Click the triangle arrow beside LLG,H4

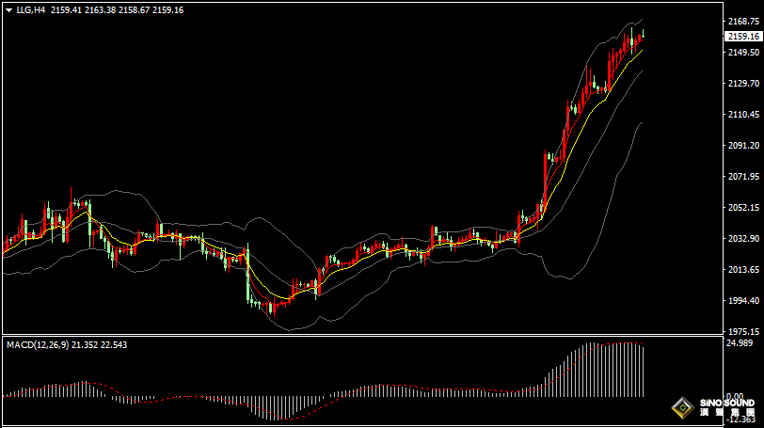[x=8, y=9]
